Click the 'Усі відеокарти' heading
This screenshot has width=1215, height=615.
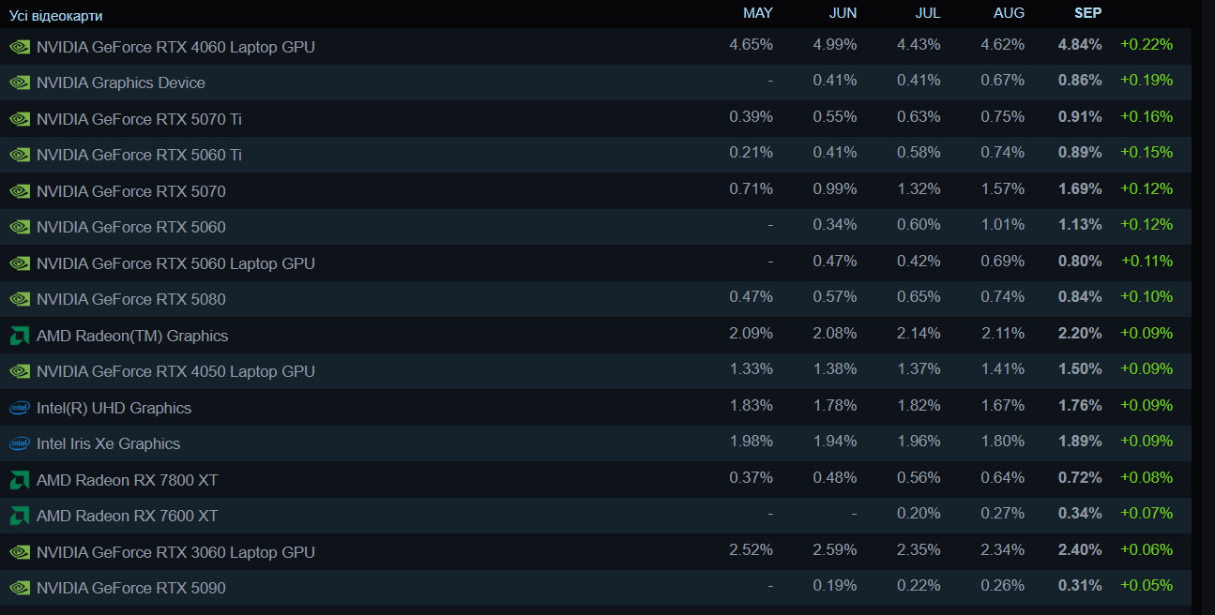pos(56,16)
